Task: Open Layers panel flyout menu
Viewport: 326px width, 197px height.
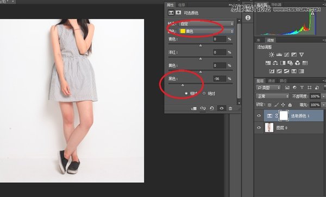Action: click(x=324, y=80)
